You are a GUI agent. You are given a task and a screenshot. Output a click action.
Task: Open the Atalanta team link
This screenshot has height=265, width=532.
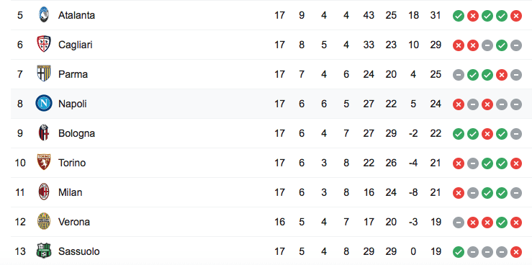[x=76, y=15]
